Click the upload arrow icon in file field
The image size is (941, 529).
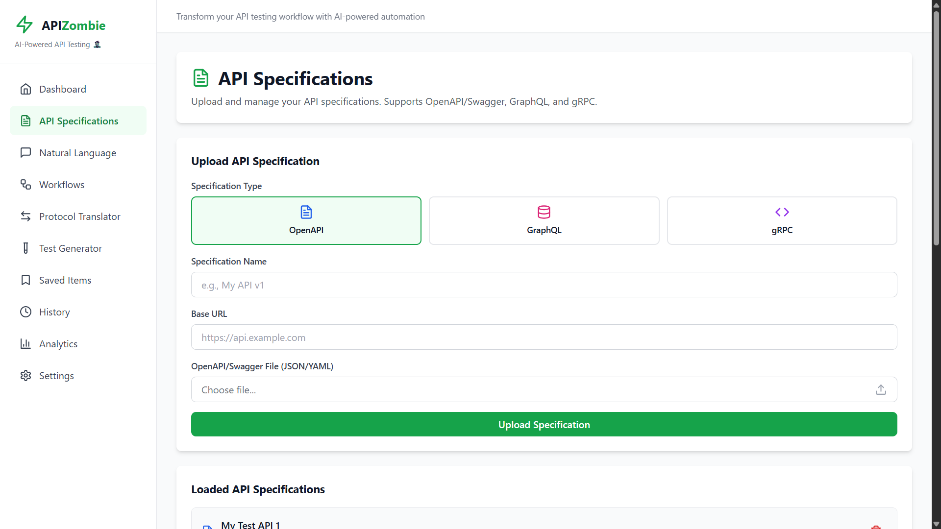[881, 390]
